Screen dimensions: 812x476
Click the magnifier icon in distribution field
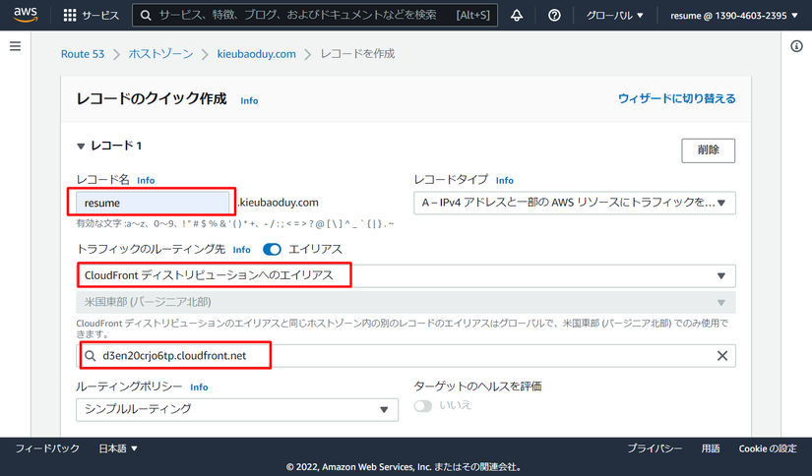tap(91, 355)
